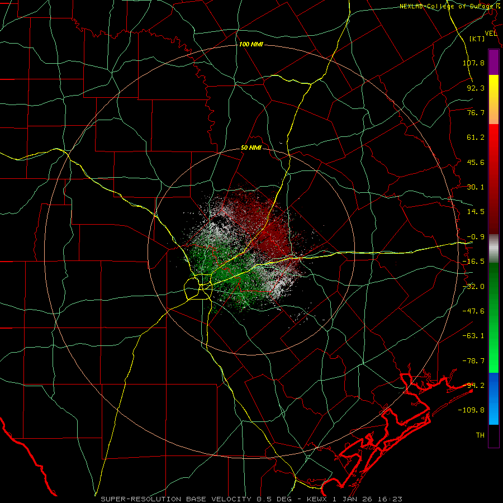This screenshot has width=503, height=503.
Task: Click the 76.7 legend value
Action: click(x=476, y=112)
